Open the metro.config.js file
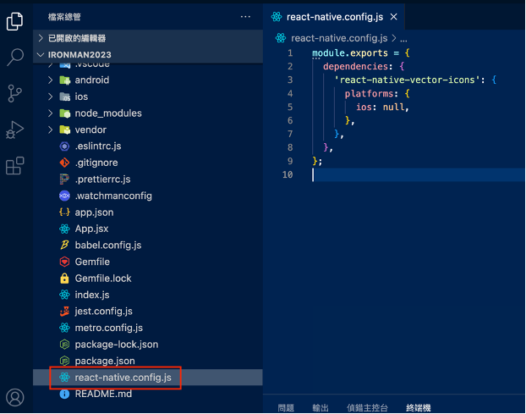Image resolution: width=526 pixels, height=414 pixels. point(148,328)
